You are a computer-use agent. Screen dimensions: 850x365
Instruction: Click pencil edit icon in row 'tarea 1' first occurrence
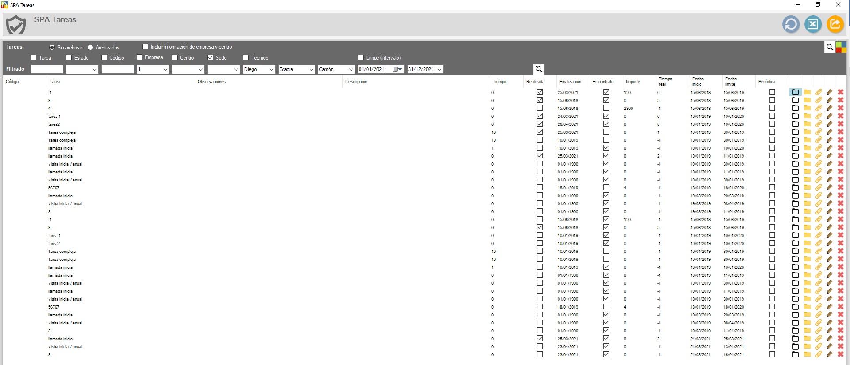(829, 116)
